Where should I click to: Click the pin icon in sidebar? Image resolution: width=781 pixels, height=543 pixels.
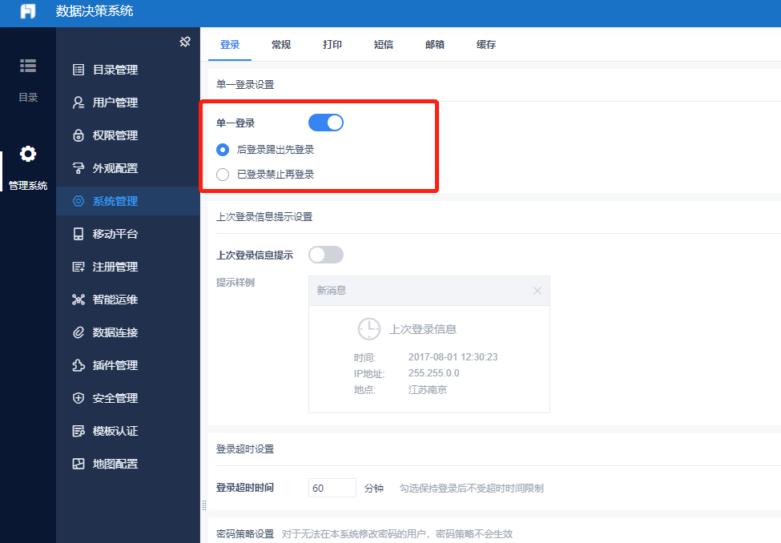(185, 42)
